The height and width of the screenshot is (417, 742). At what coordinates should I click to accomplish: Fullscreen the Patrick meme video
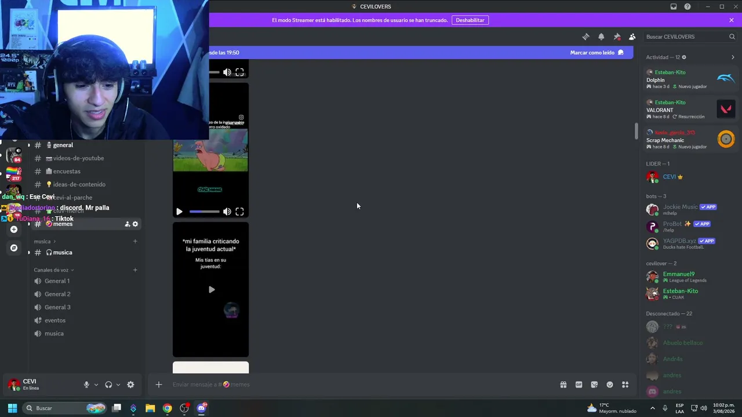point(239,212)
